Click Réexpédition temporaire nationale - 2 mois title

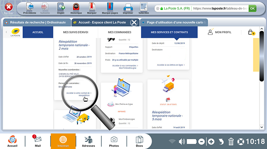pos(74,45)
